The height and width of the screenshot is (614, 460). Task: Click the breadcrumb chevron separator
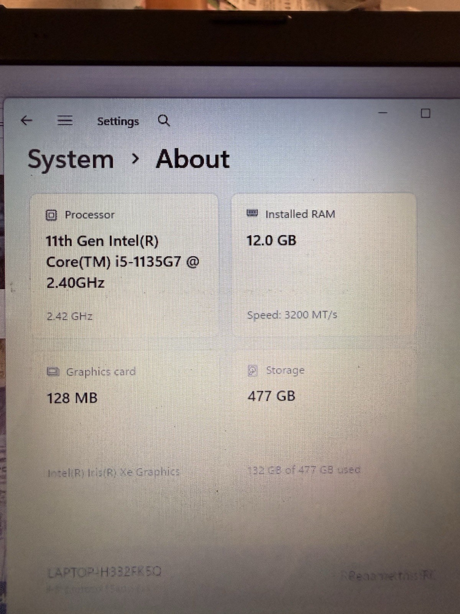[135, 158]
